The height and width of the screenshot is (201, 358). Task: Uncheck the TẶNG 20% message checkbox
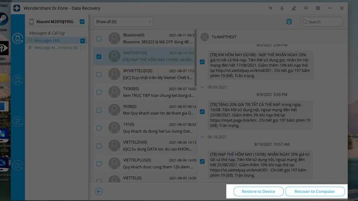pos(202,112)
